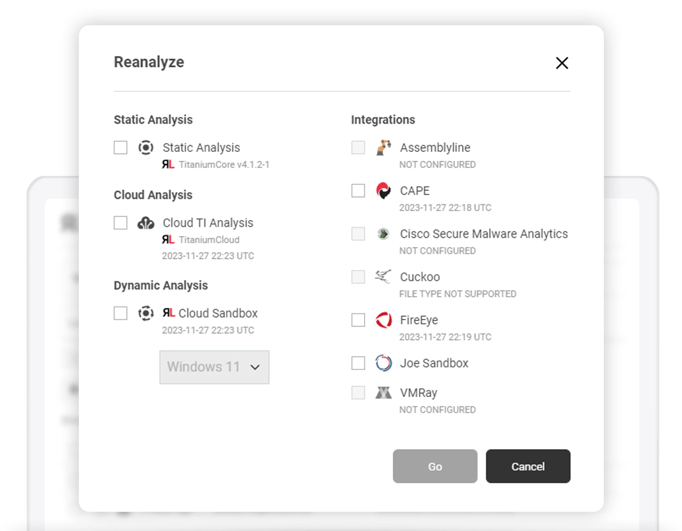Image resolution: width=682 pixels, height=531 pixels.
Task: Click the RL logo beside TitaniumCloud
Action: click(168, 240)
